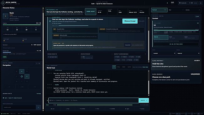The height and width of the screenshot is (115, 204).
Task: Switch to the Tactical tab
Action: click(x=160, y=10)
